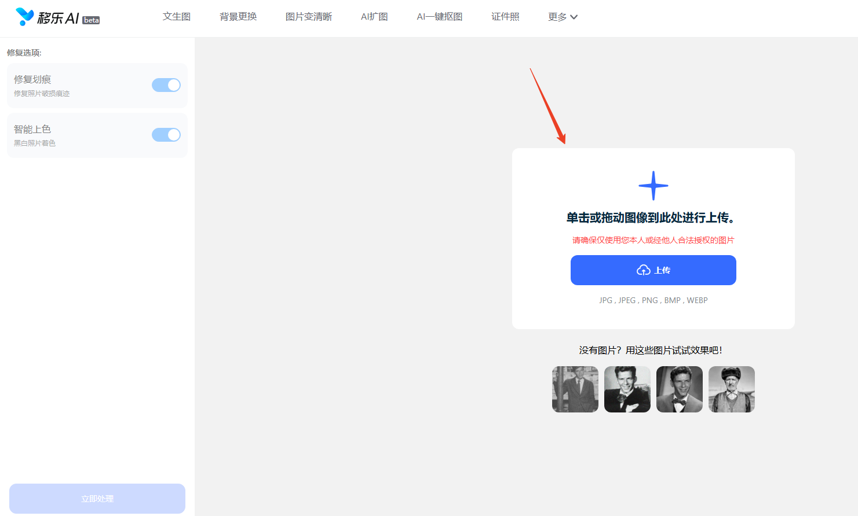Toggle the 智能上色 switch
This screenshot has width=858, height=516.
(x=166, y=135)
